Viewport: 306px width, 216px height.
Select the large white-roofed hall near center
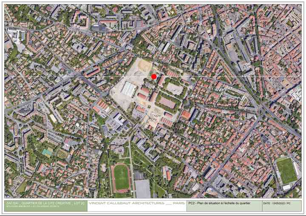pyautogui.click(x=128, y=89)
